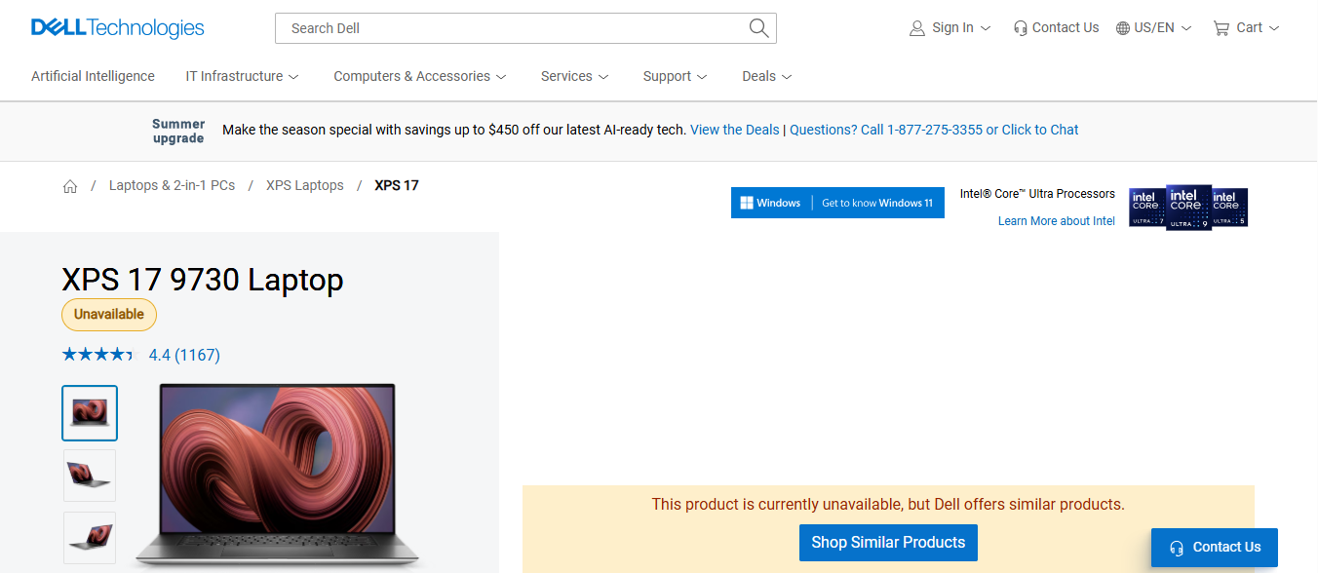
Task: Select the second laptop thumbnail
Action: tap(89, 476)
